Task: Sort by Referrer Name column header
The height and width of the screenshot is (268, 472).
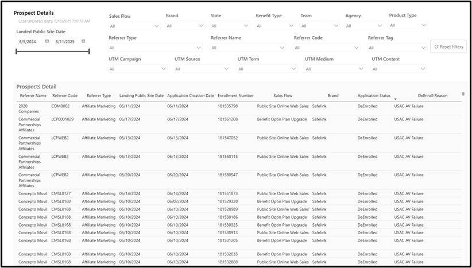Action: point(33,96)
